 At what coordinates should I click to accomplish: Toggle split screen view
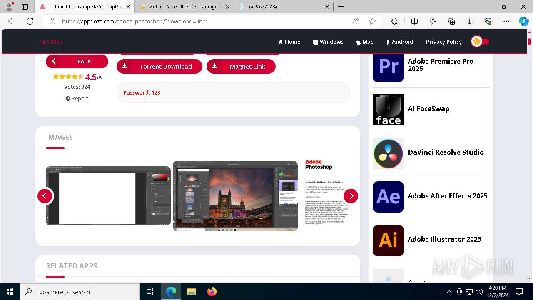coord(414,21)
